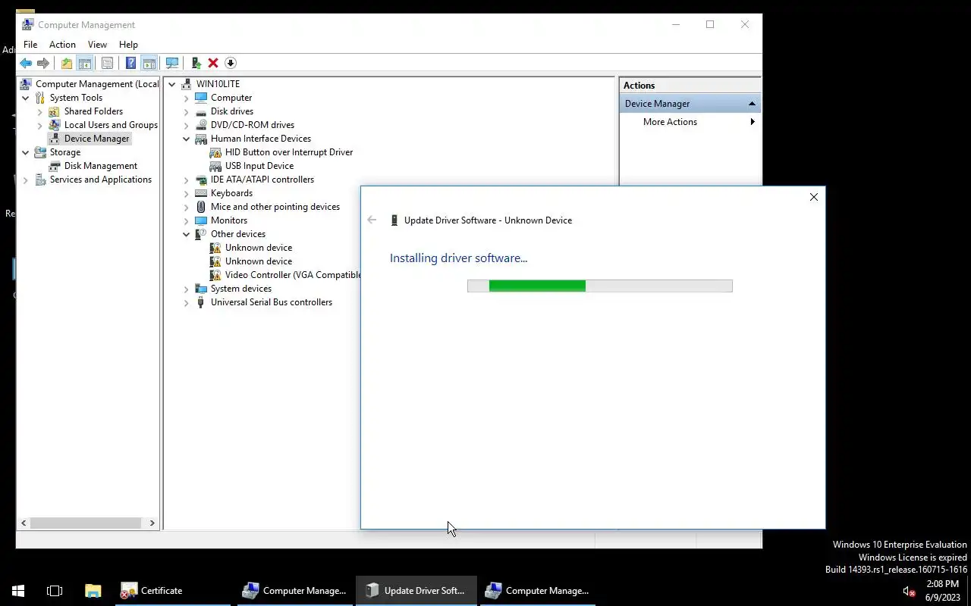Open the Windows Start menu
Viewport: 971px width, 606px height.
tap(18, 590)
